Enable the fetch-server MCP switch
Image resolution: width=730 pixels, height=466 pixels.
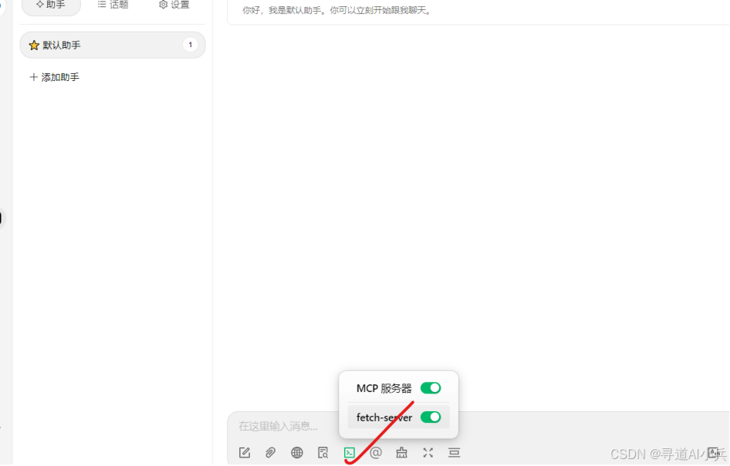pyautogui.click(x=431, y=417)
